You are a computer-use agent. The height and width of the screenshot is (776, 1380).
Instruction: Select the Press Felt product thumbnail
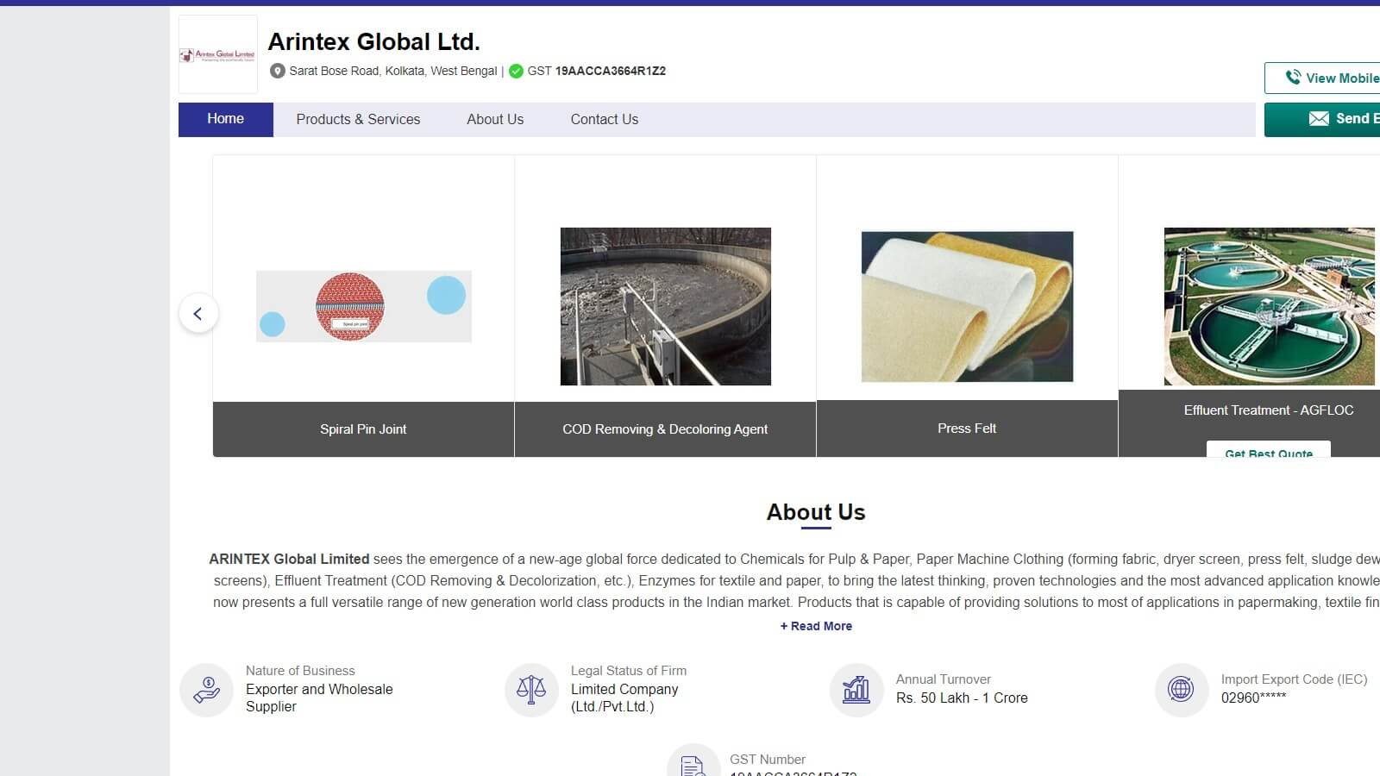tap(967, 306)
